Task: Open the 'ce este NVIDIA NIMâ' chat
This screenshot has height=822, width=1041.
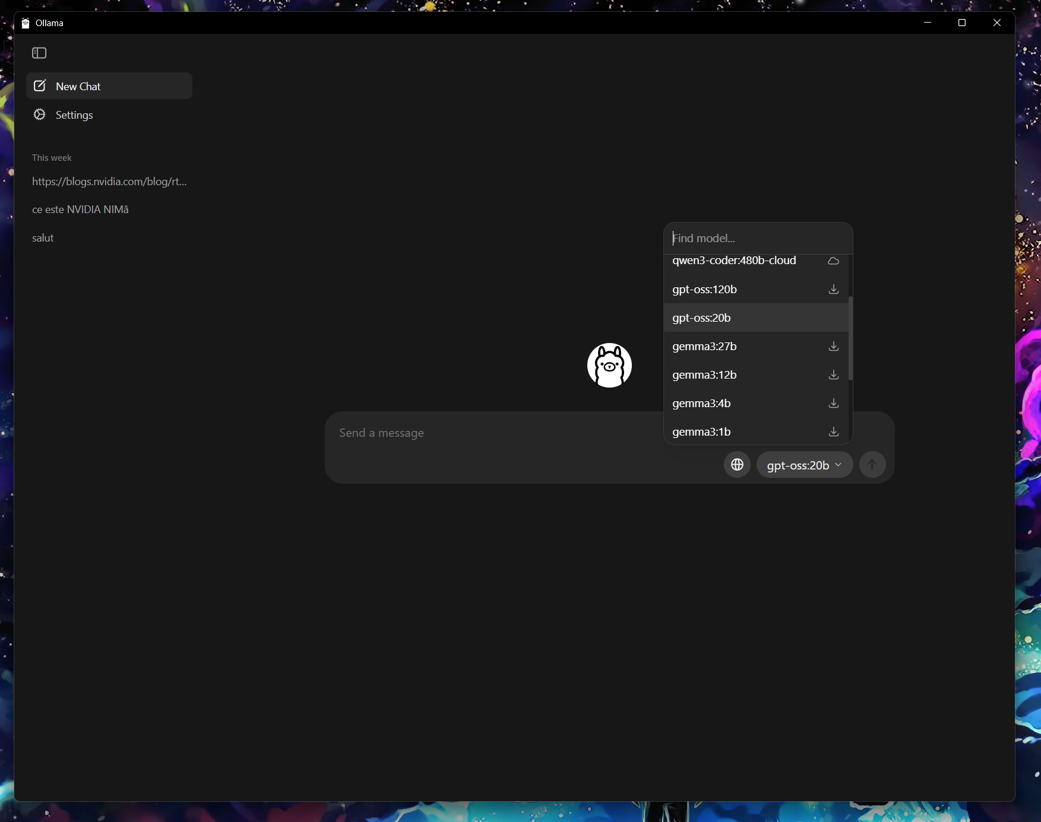Action: coord(80,210)
